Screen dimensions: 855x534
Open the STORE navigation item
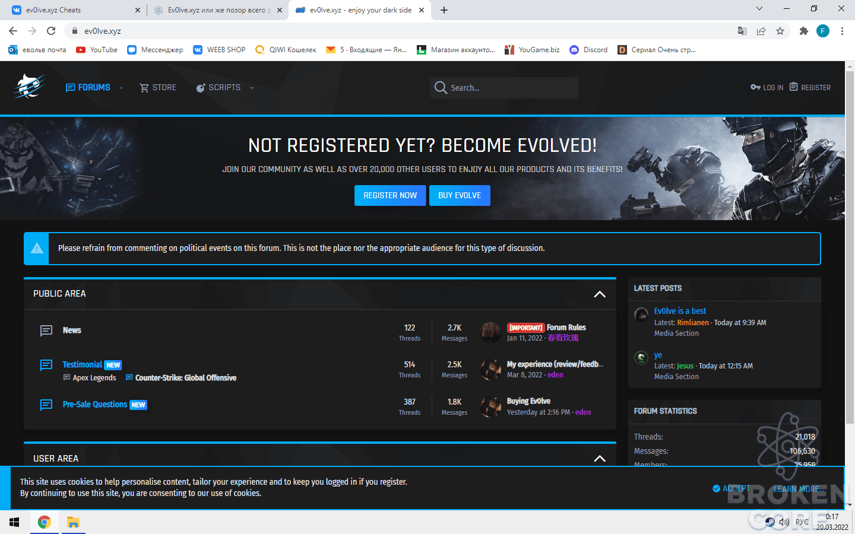pyautogui.click(x=158, y=87)
